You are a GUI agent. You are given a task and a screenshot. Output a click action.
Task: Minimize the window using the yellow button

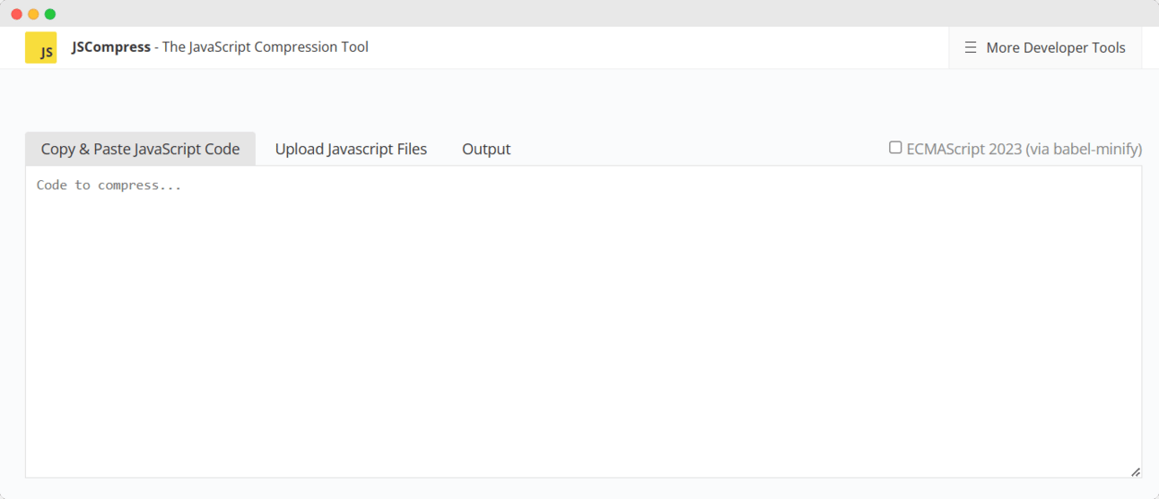[x=33, y=13]
